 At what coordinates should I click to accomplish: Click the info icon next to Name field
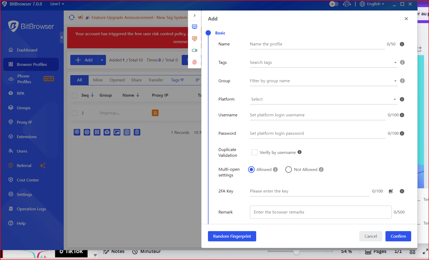[x=402, y=44]
